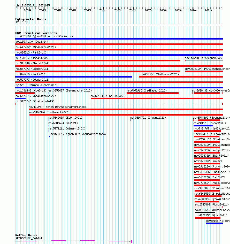Image resolution: width=230 pixels, height=244 pixels.
Task: Open the nsv6463965 (Sedlazeck2020) label
Action: 147,90
